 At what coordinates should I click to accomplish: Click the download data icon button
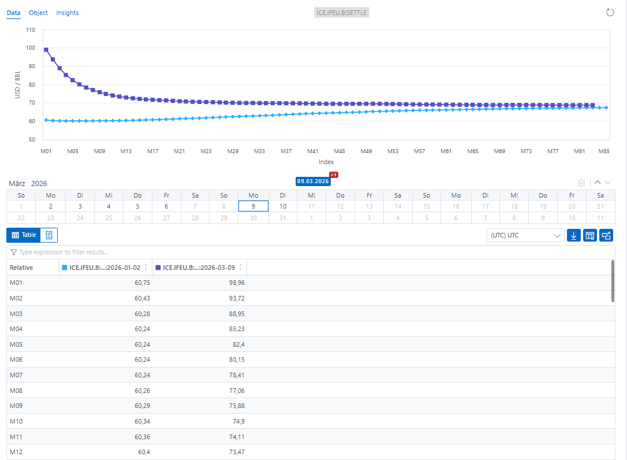pos(574,235)
